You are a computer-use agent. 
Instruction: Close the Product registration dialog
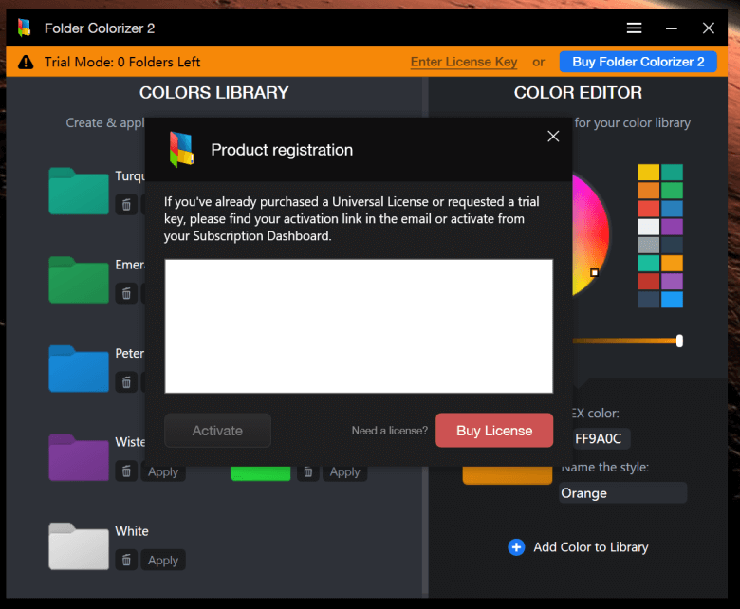click(x=553, y=137)
